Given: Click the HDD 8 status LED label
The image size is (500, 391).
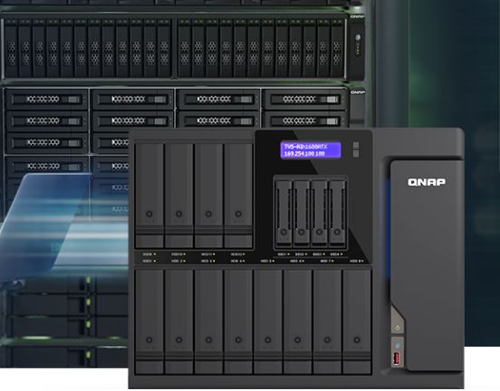Looking at the screenshot, I should [x=357, y=261].
